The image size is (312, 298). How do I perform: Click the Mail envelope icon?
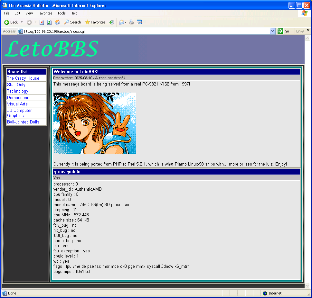point(122,22)
